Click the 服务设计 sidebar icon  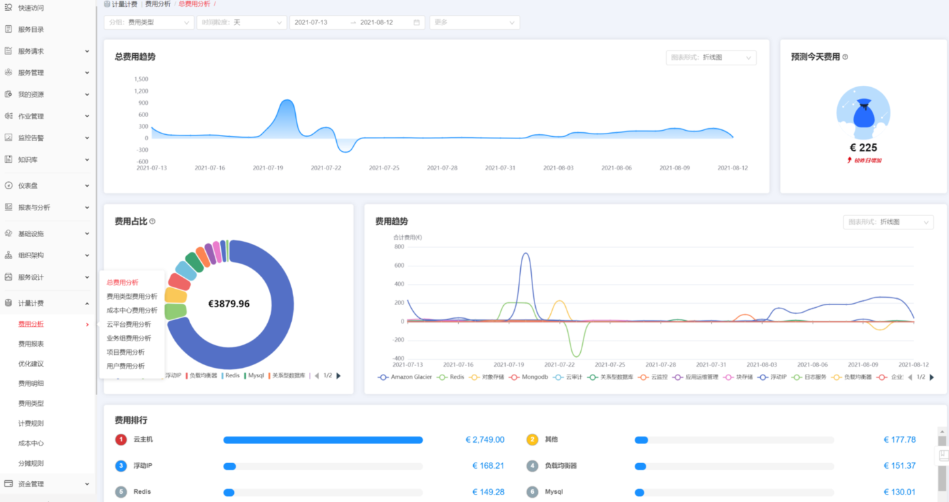point(8,277)
